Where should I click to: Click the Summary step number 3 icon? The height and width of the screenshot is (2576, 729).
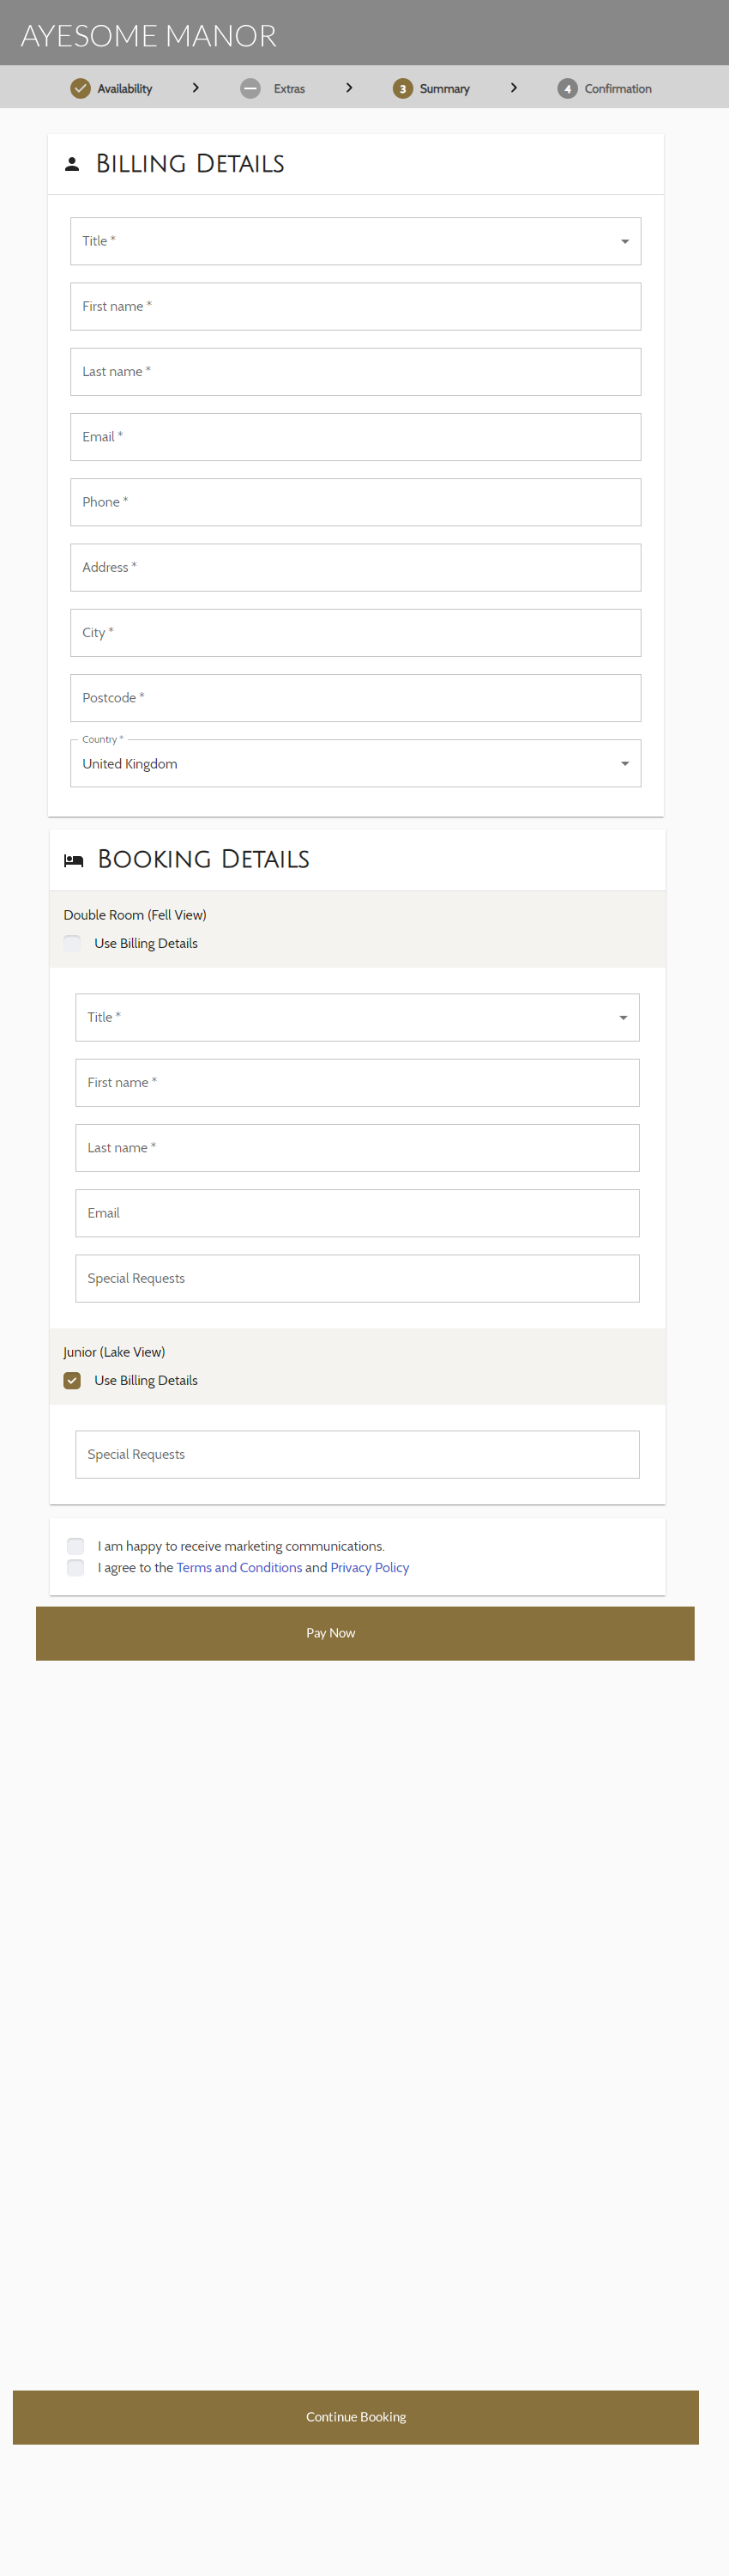402,89
